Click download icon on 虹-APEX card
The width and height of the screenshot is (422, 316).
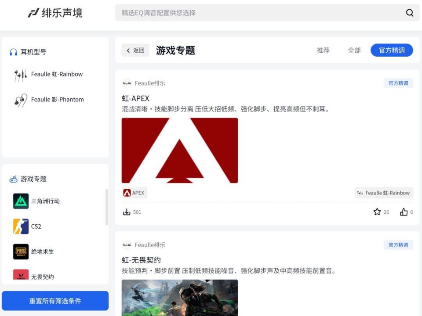pyautogui.click(x=127, y=212)
